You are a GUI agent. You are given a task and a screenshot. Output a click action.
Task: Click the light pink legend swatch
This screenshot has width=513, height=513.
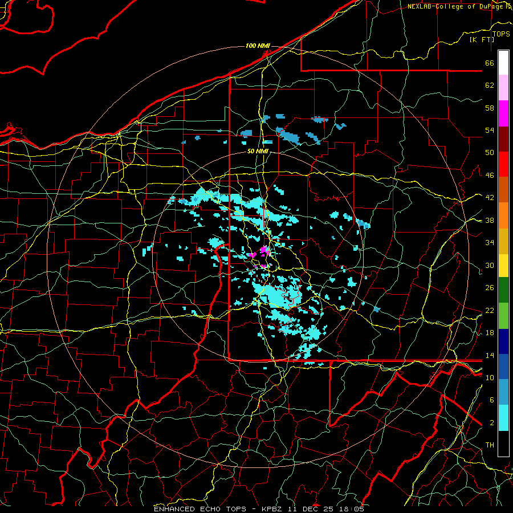click(503, 88)
